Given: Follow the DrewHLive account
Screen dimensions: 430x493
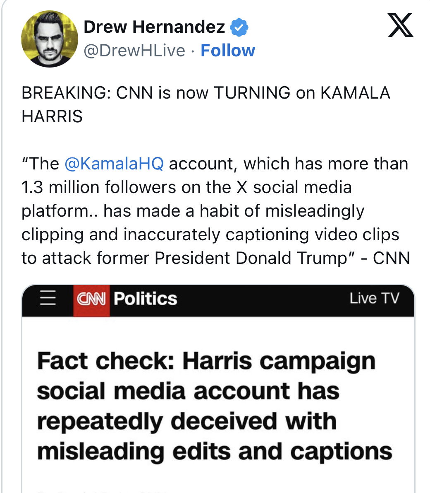Looking at the screenshot, I should [228, 51].
